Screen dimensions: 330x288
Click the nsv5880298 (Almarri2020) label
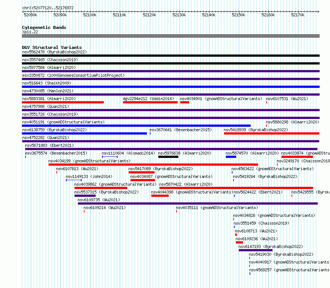[x=293, y=122]
